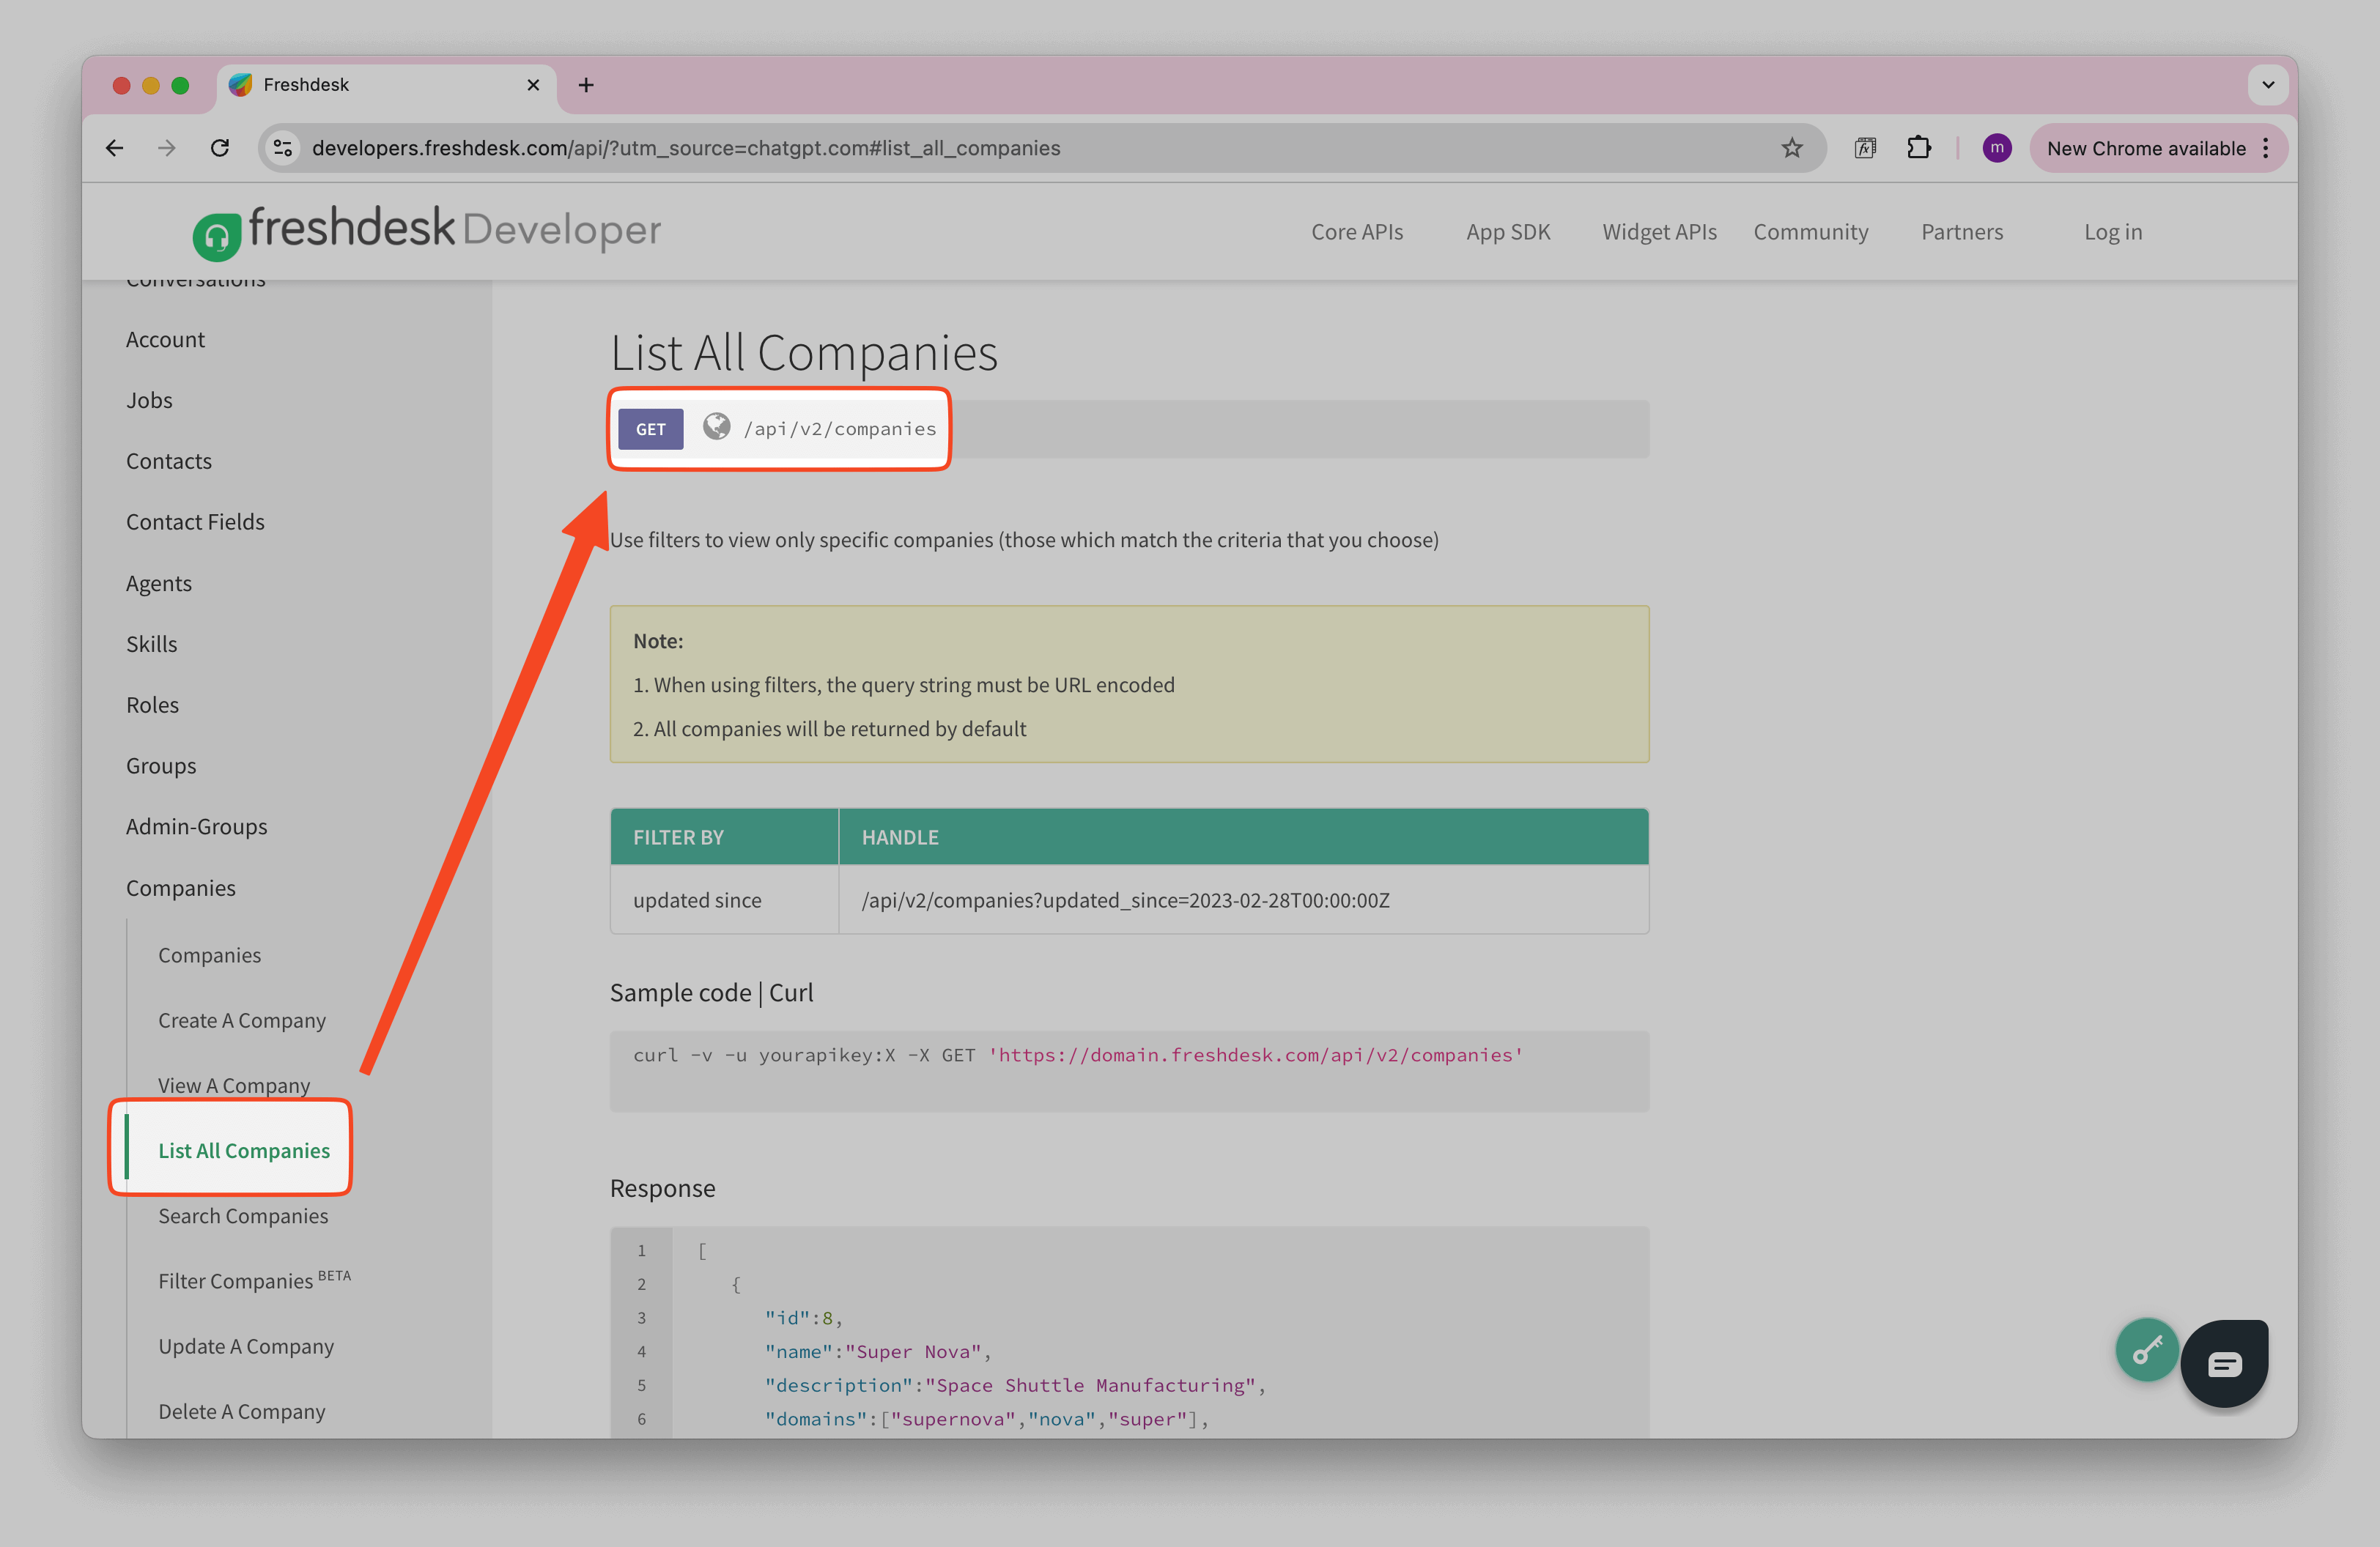Click the URL encoded note line
2380x1547 pixels.
903,686
